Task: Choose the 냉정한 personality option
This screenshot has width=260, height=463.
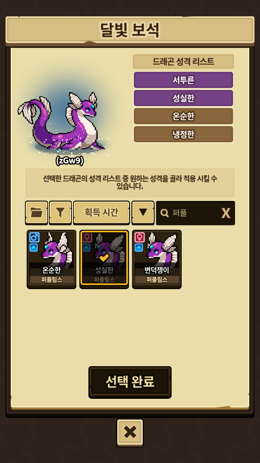Action: point(183,134)
